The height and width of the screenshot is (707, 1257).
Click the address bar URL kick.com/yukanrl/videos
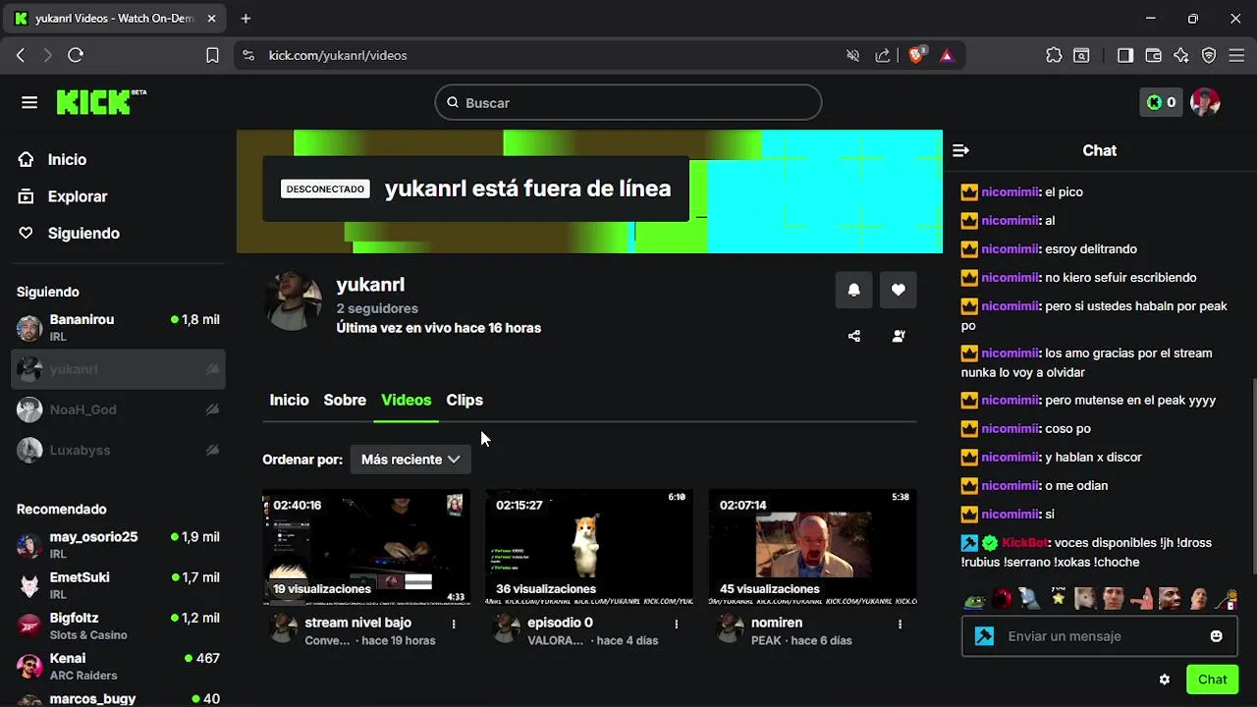(x=338, y=55)
